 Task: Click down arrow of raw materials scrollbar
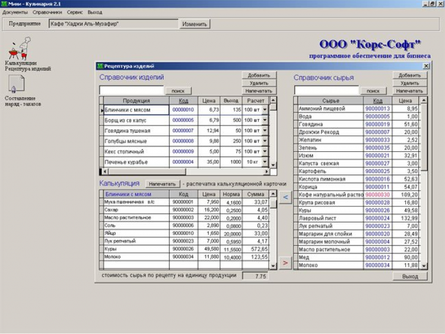coord(424,266)
